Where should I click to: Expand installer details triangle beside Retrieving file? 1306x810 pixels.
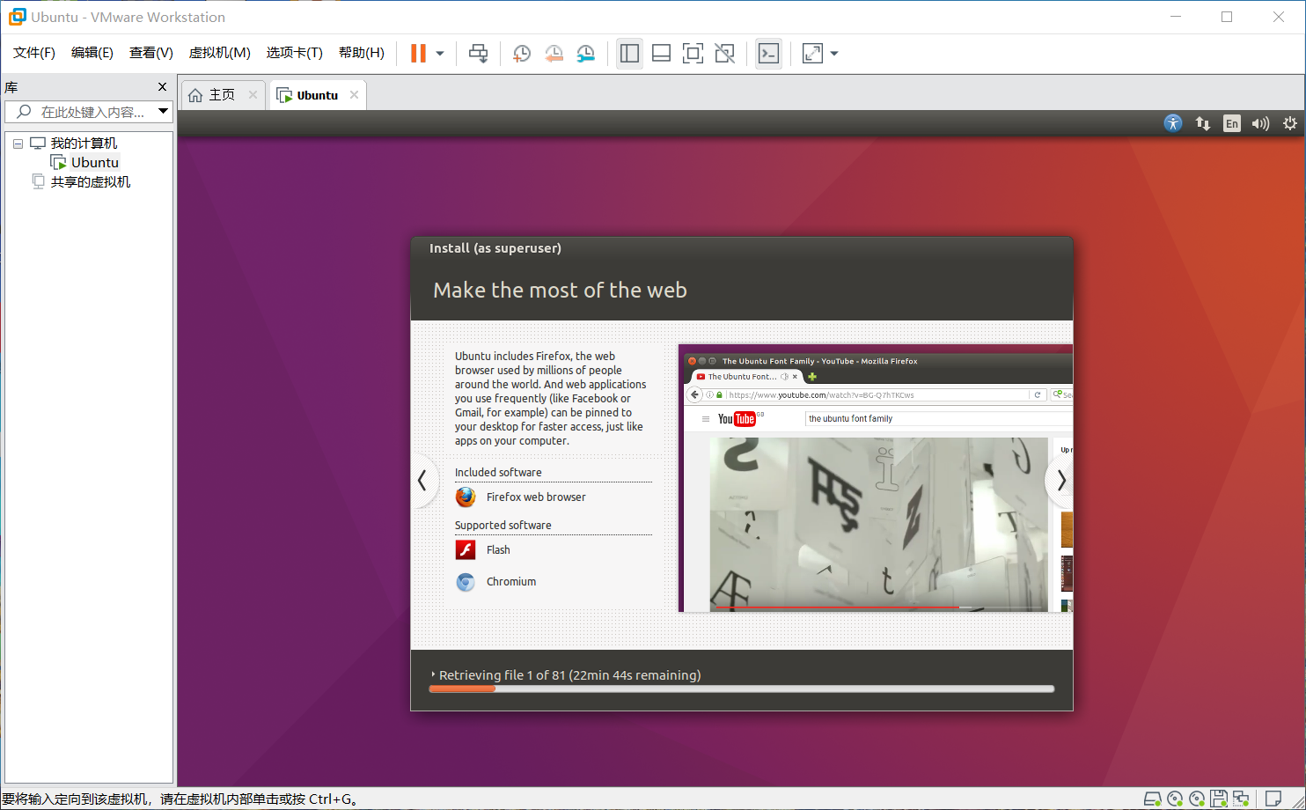point(433,675)
